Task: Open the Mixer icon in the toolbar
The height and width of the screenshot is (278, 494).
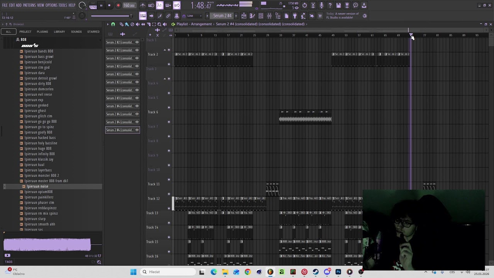Action: click(269, 16)
